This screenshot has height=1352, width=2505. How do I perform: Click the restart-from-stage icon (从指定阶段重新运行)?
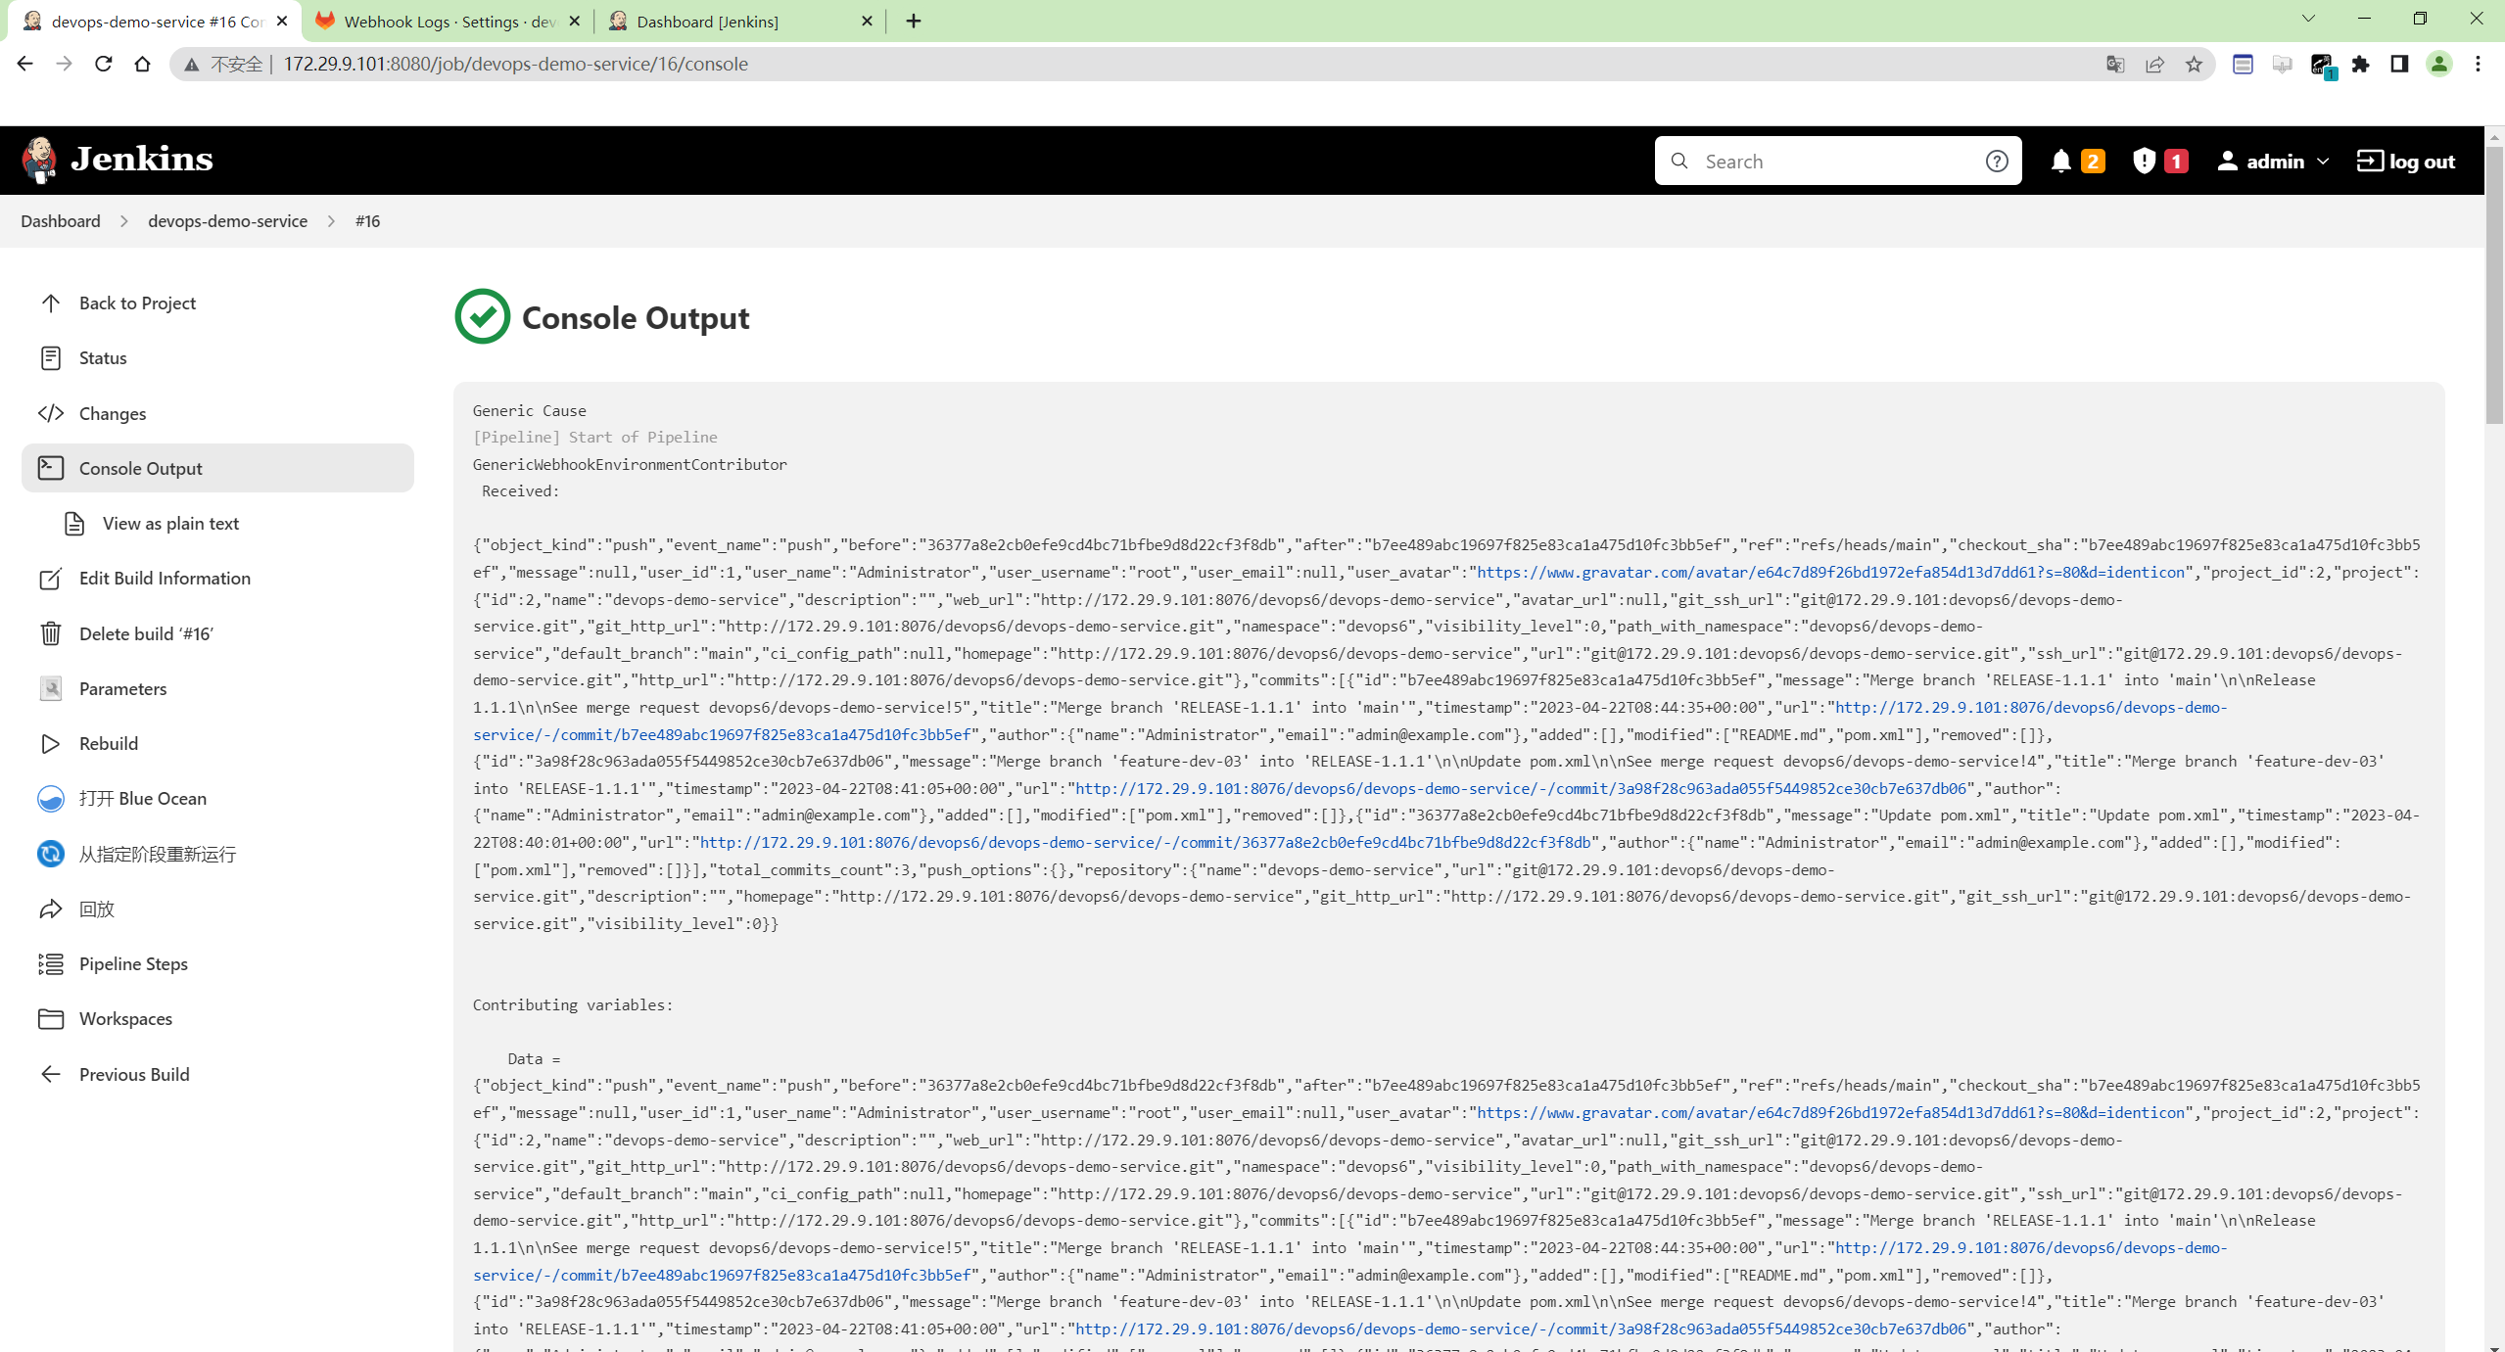pyautogui.click(x=51, y=854)
